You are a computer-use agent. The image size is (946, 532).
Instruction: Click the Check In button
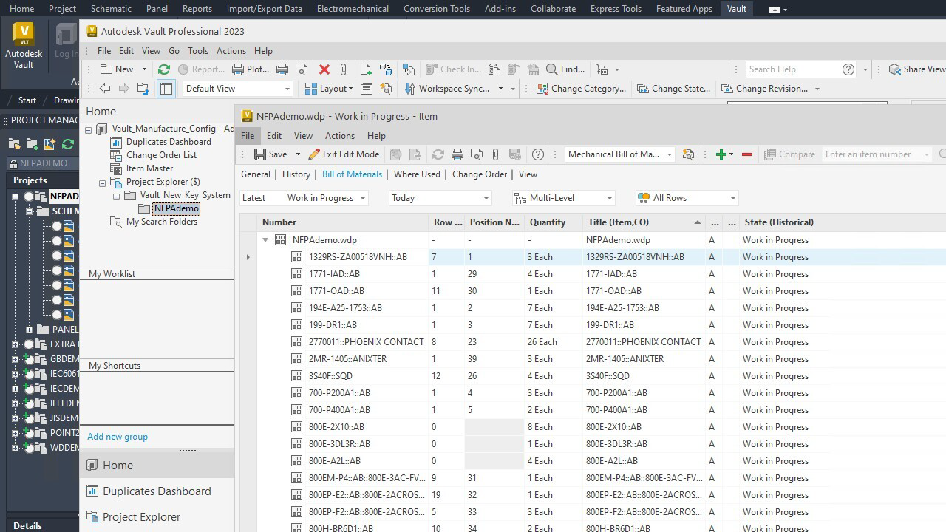pyautogui.click(x=453, y=69)
